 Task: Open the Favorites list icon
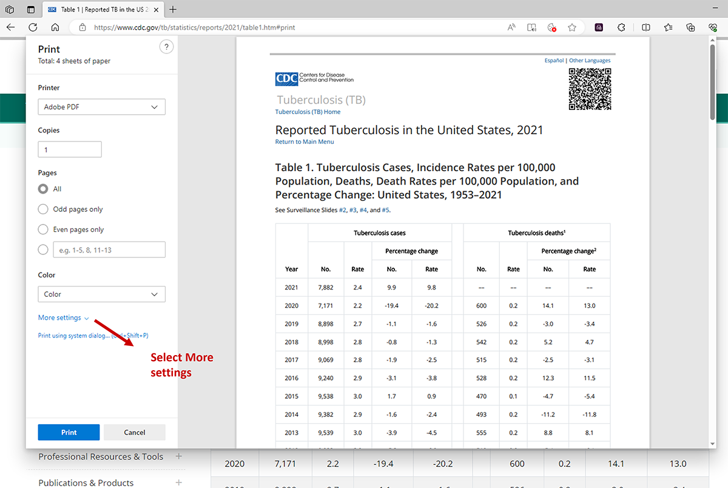point(668,27)
